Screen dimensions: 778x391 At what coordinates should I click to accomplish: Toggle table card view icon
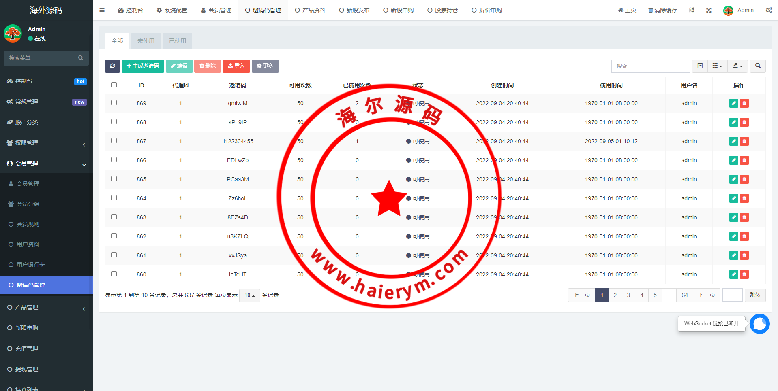[700, 66]
